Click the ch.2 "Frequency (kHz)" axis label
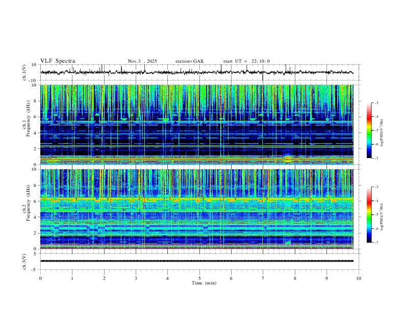Viewport: 404px width, 312px height. coord(27,203)
